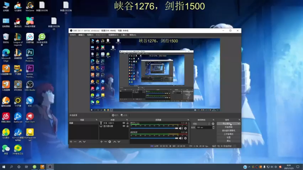This screenshot has width=303, height=170.
Task: Open Riot Client desktop shortcut
Action: point(30,118)
